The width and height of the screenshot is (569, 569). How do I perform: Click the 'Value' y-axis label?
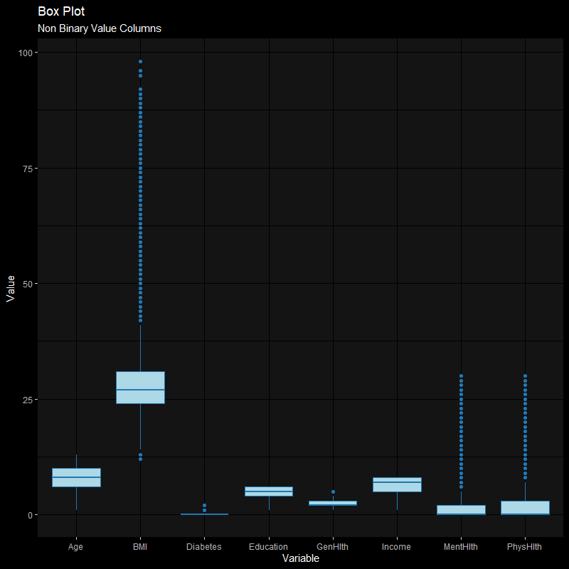pyautogui.click(x=11, y=289)
